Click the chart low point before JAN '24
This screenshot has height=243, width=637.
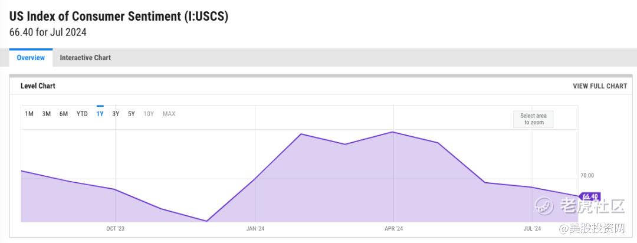coord(207,221)
